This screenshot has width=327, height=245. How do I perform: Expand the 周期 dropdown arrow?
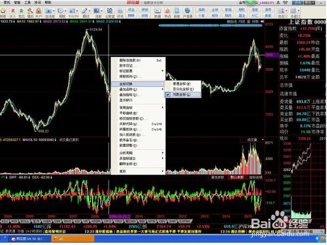(x=65, y=11)
